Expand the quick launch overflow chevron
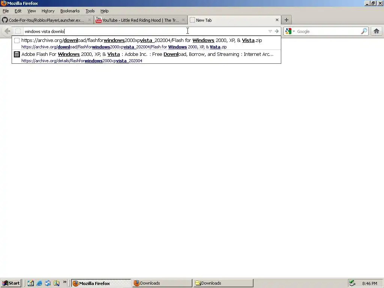 point(64,282)
